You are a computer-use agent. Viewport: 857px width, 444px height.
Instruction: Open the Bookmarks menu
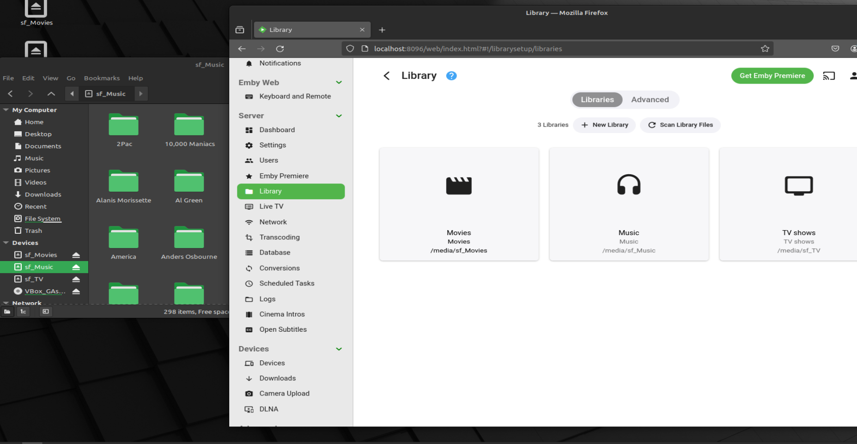point(102,78)
